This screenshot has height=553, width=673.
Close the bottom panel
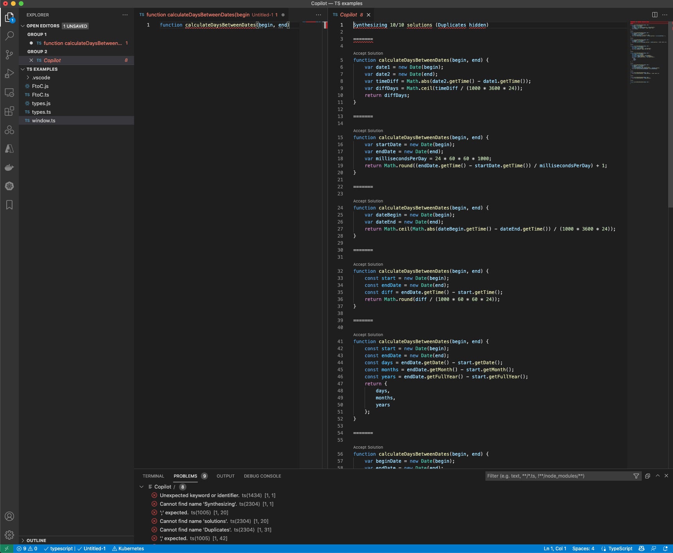tap(666, 476)
